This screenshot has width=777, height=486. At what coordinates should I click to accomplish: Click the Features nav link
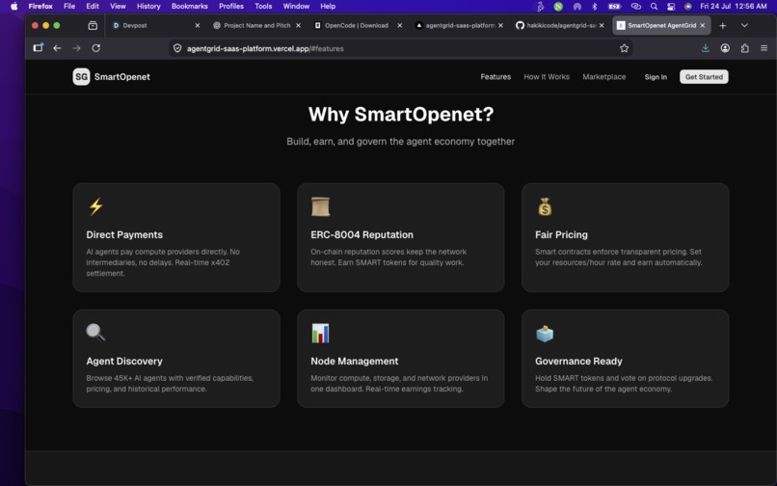click(x=496, y=77)
